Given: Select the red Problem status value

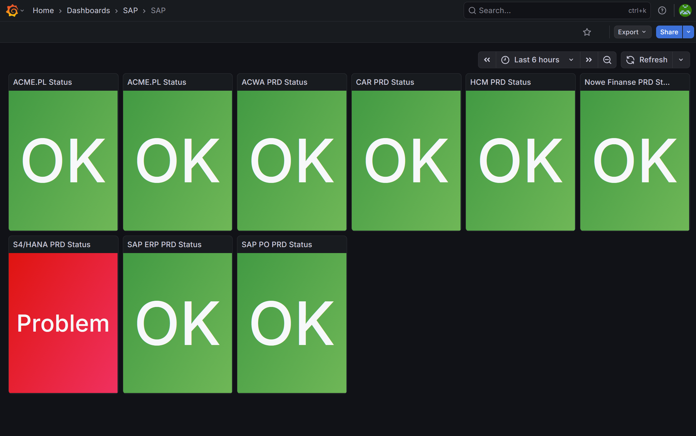Looking at the screenshot, I should click(63, 323).
